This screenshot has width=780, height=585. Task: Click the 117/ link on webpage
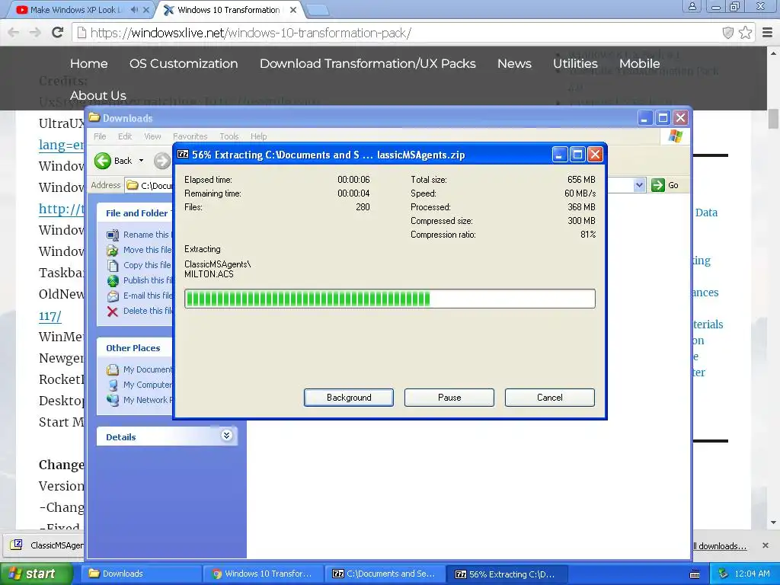(x=50, y=316)
